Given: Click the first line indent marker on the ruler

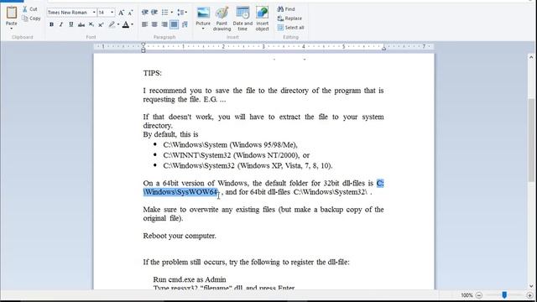Looking at the screenshot, I should (x=143, y=44).
